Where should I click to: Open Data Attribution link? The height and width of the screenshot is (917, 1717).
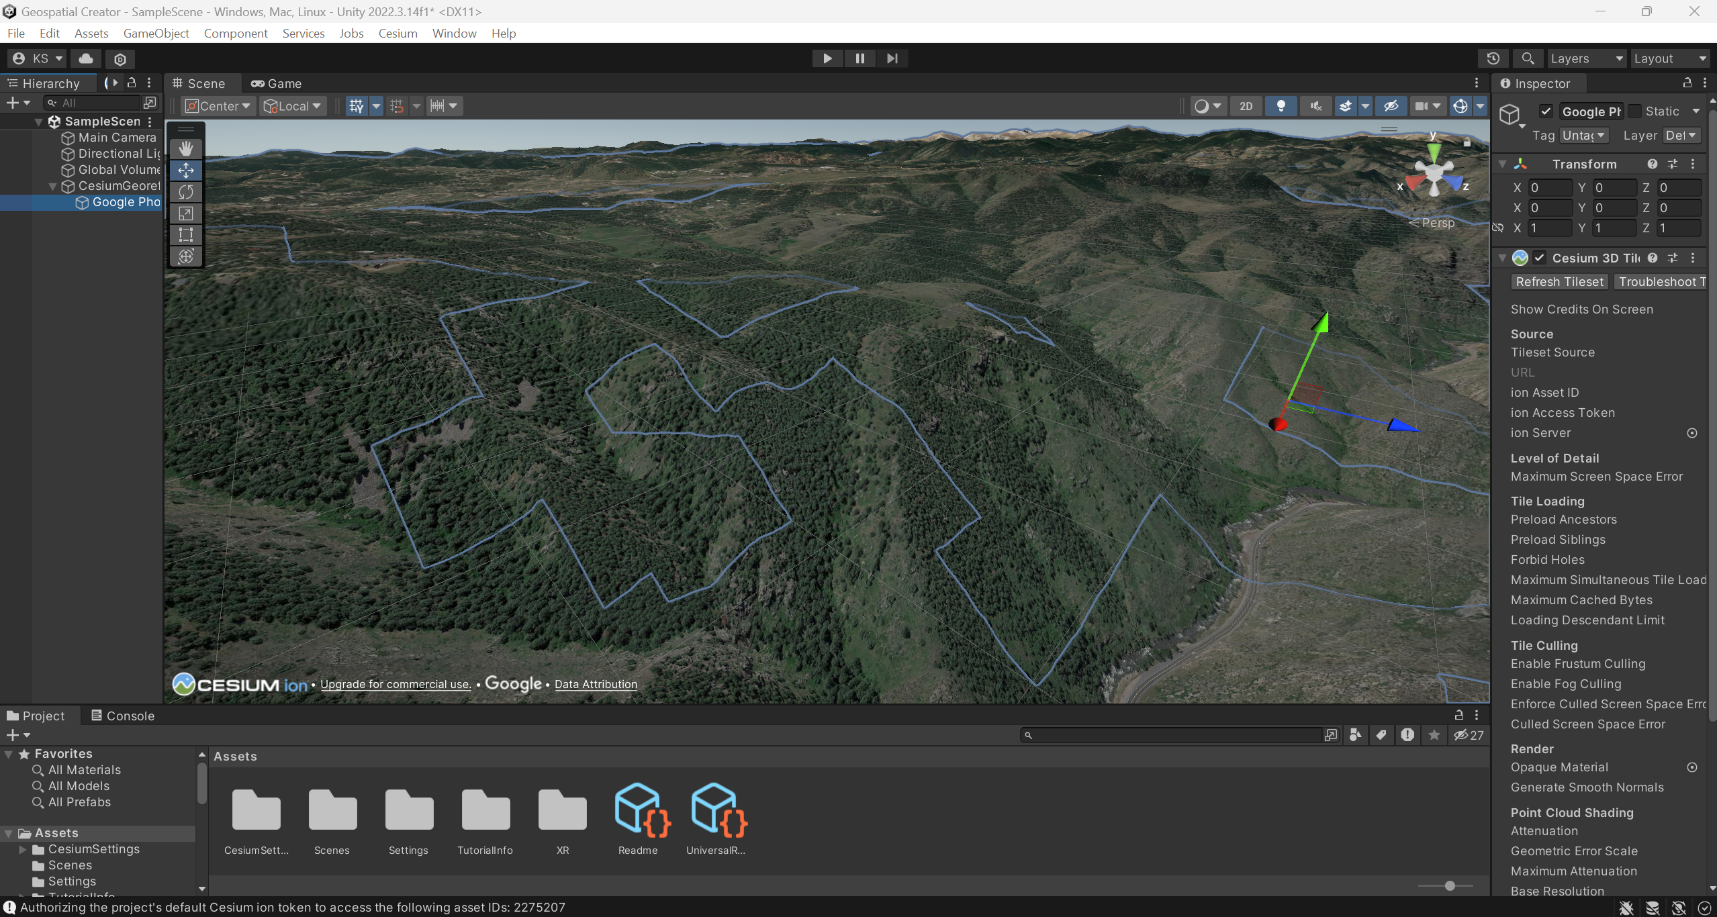(x=596, y=684)
